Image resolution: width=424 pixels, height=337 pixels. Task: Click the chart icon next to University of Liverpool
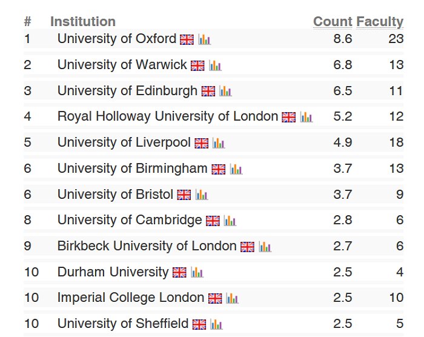(x=219, y=143)
